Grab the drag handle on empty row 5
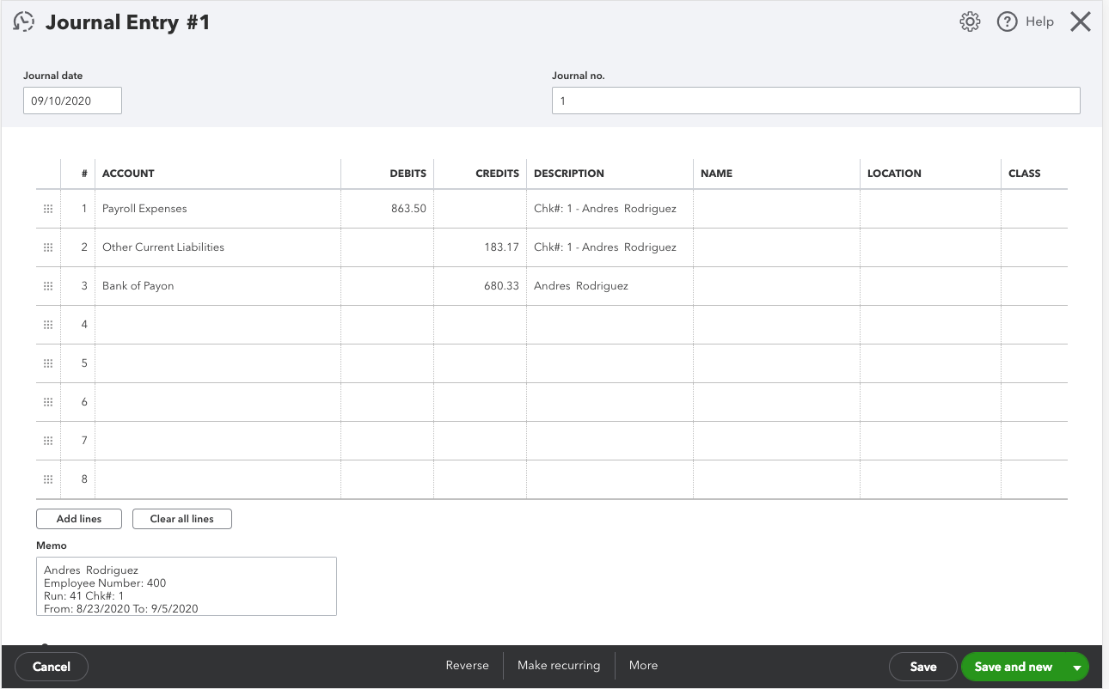This screenshot has width=1109, height=689. 48,363
